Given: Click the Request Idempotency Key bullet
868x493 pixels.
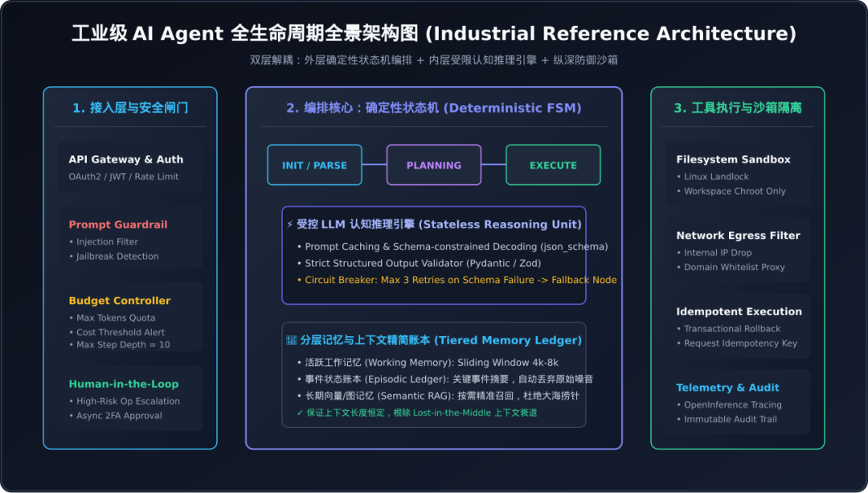Looking at the screenshot, I should click(x=737, y=343).
